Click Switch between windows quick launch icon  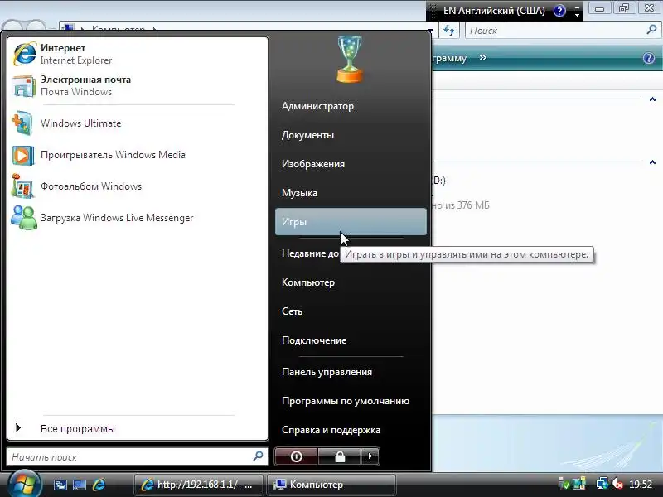tap(60, 485)
